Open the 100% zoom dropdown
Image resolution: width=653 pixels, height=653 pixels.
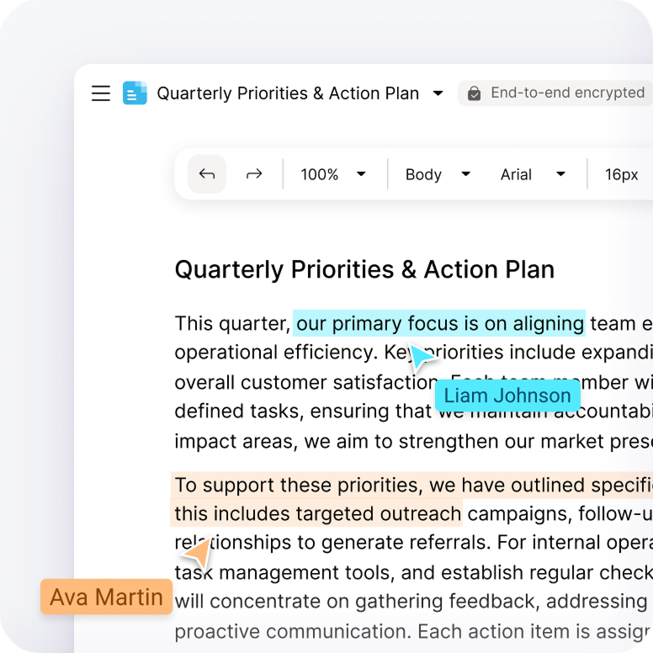(x=334, y=174)
